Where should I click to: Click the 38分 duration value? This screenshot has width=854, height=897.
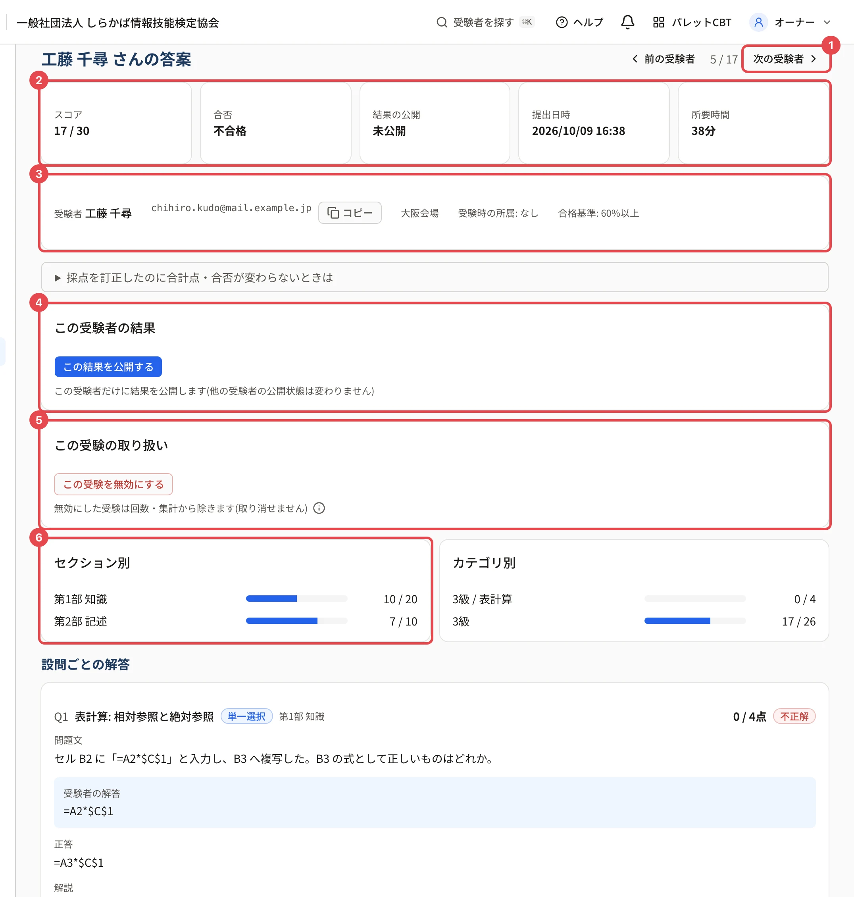point(703,131)
